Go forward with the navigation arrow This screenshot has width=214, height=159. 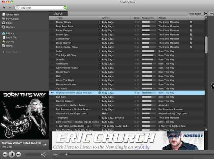[x=10, y=8]
